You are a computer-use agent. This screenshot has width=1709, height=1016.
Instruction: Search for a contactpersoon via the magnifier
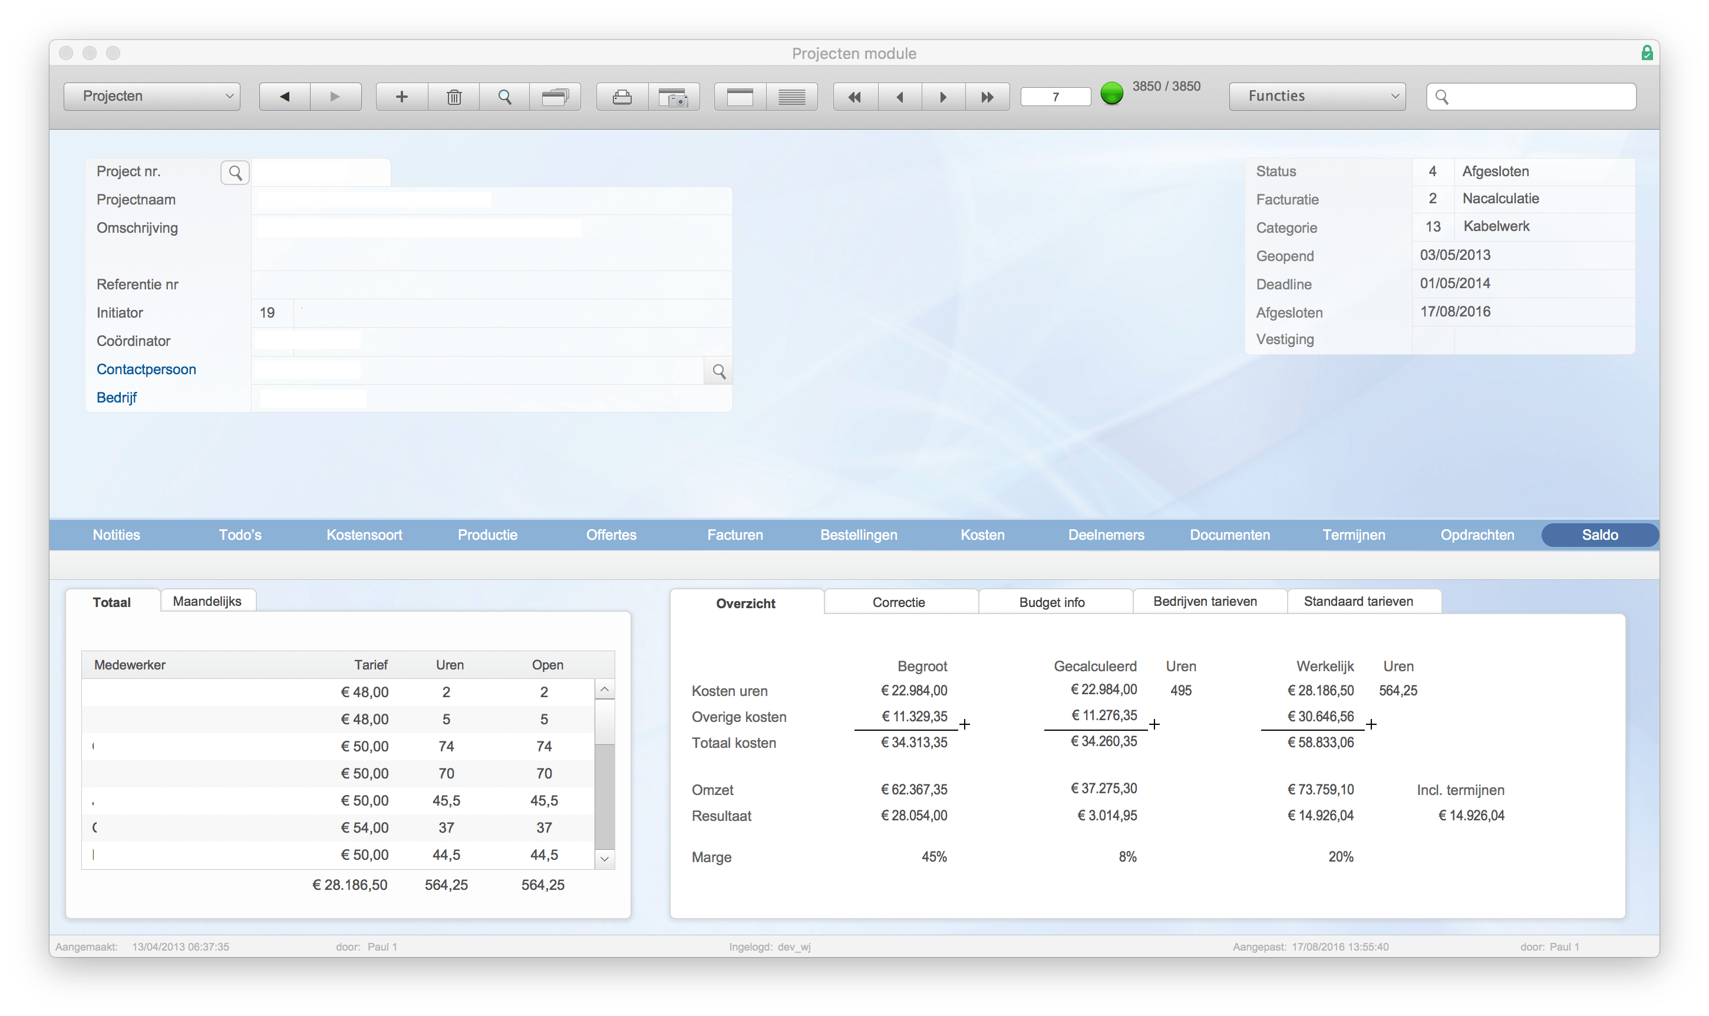pyautogui.click(x=718, y=371)
